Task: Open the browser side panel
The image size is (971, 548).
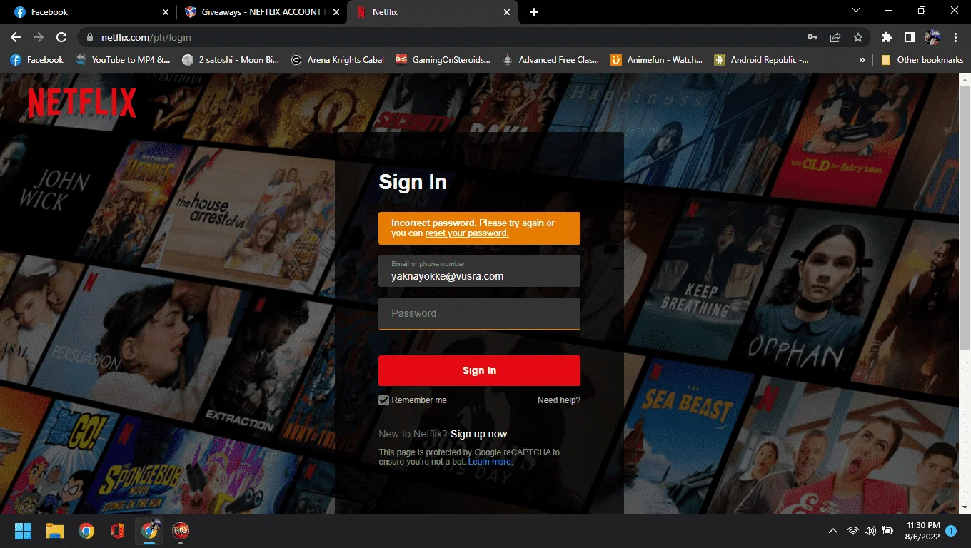Action: (x=910, y=37)
